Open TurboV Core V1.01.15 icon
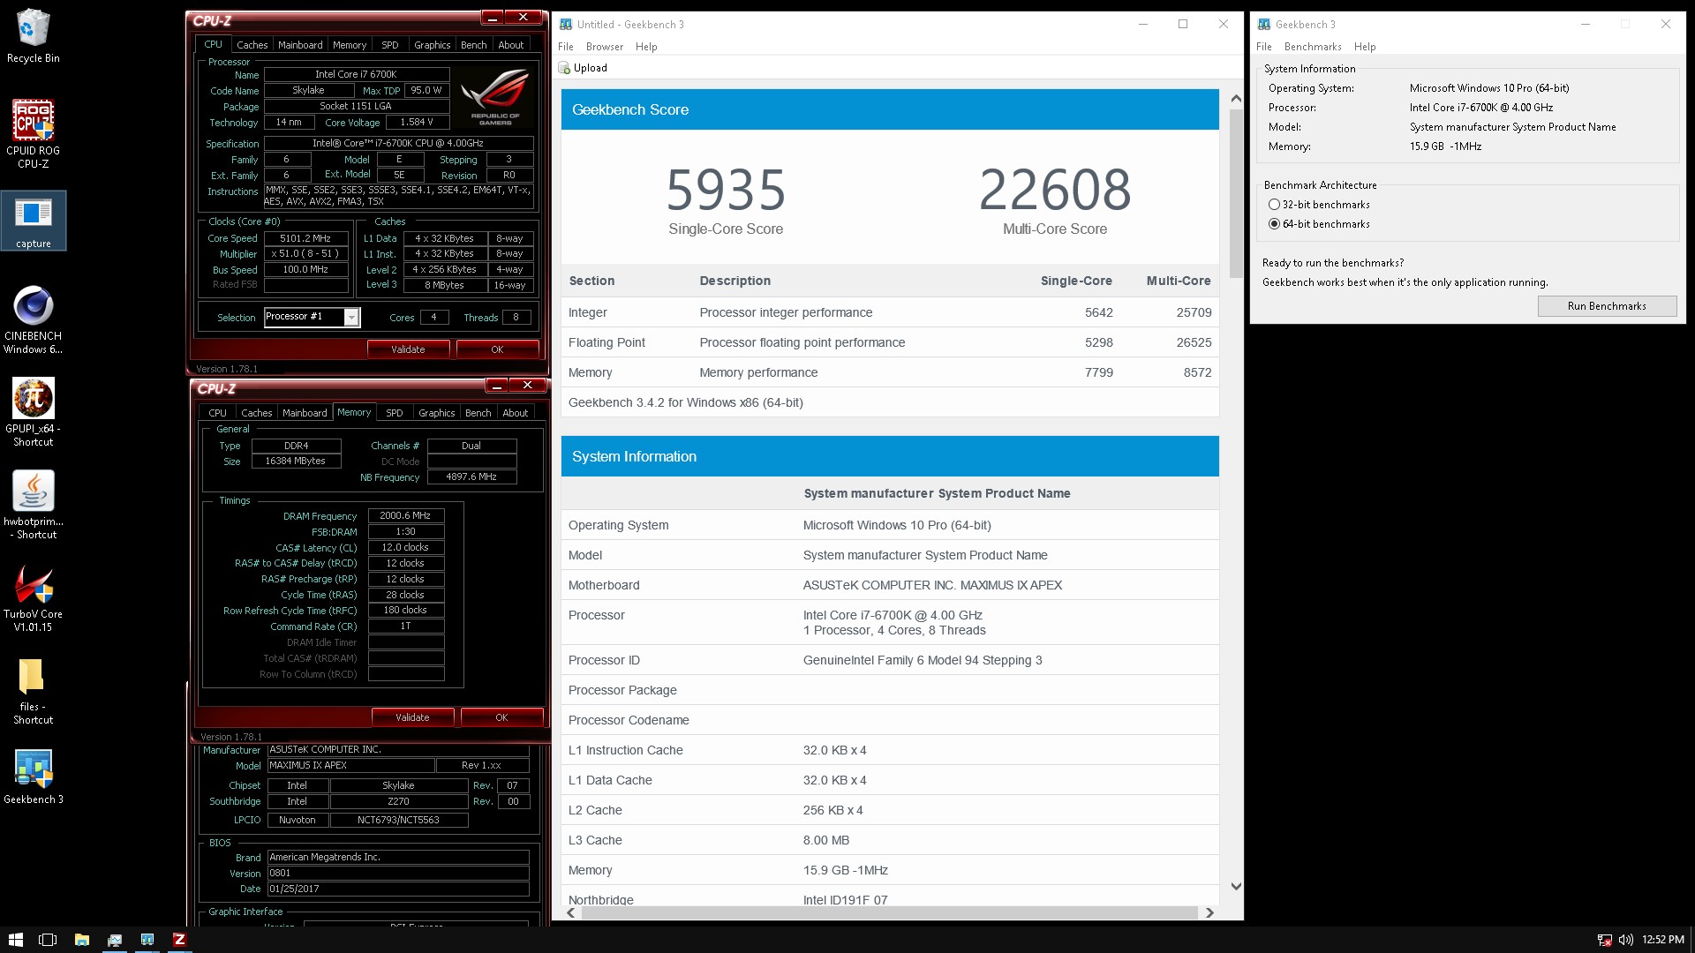The width and height of the screenshot is (1695, 953). [x=34, y=597]
